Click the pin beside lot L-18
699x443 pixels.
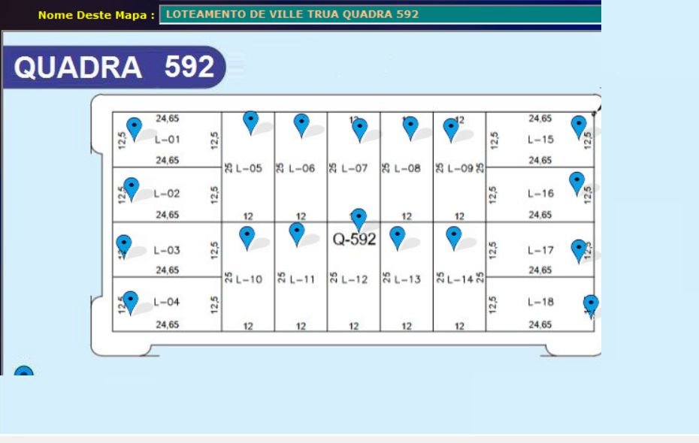coord(592,304)
